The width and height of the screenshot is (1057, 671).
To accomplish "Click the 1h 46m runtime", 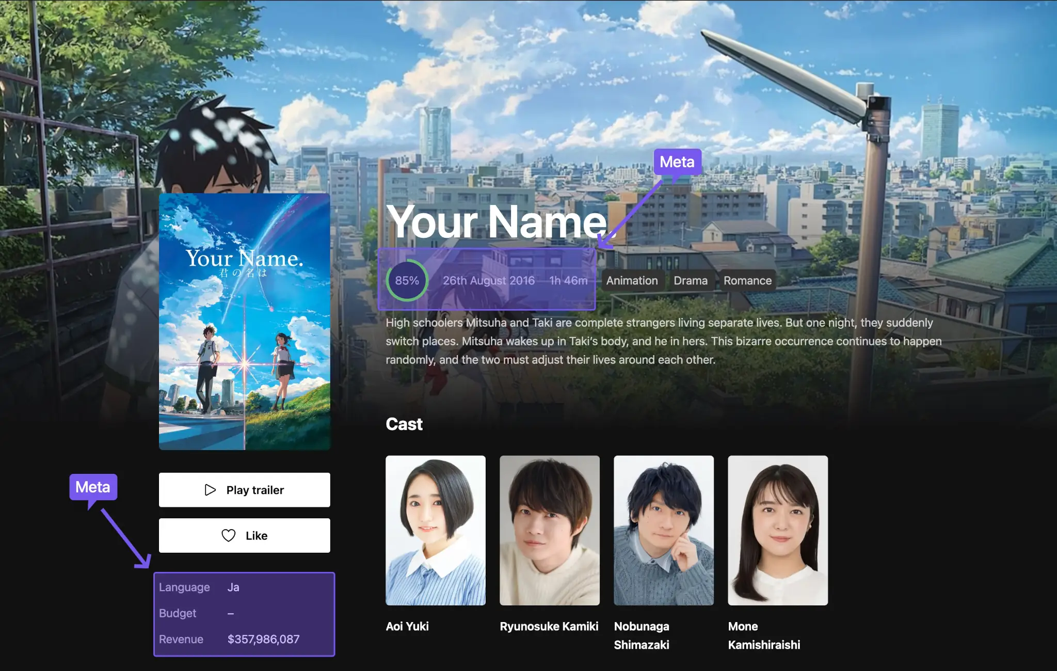I will pos(568,280).
